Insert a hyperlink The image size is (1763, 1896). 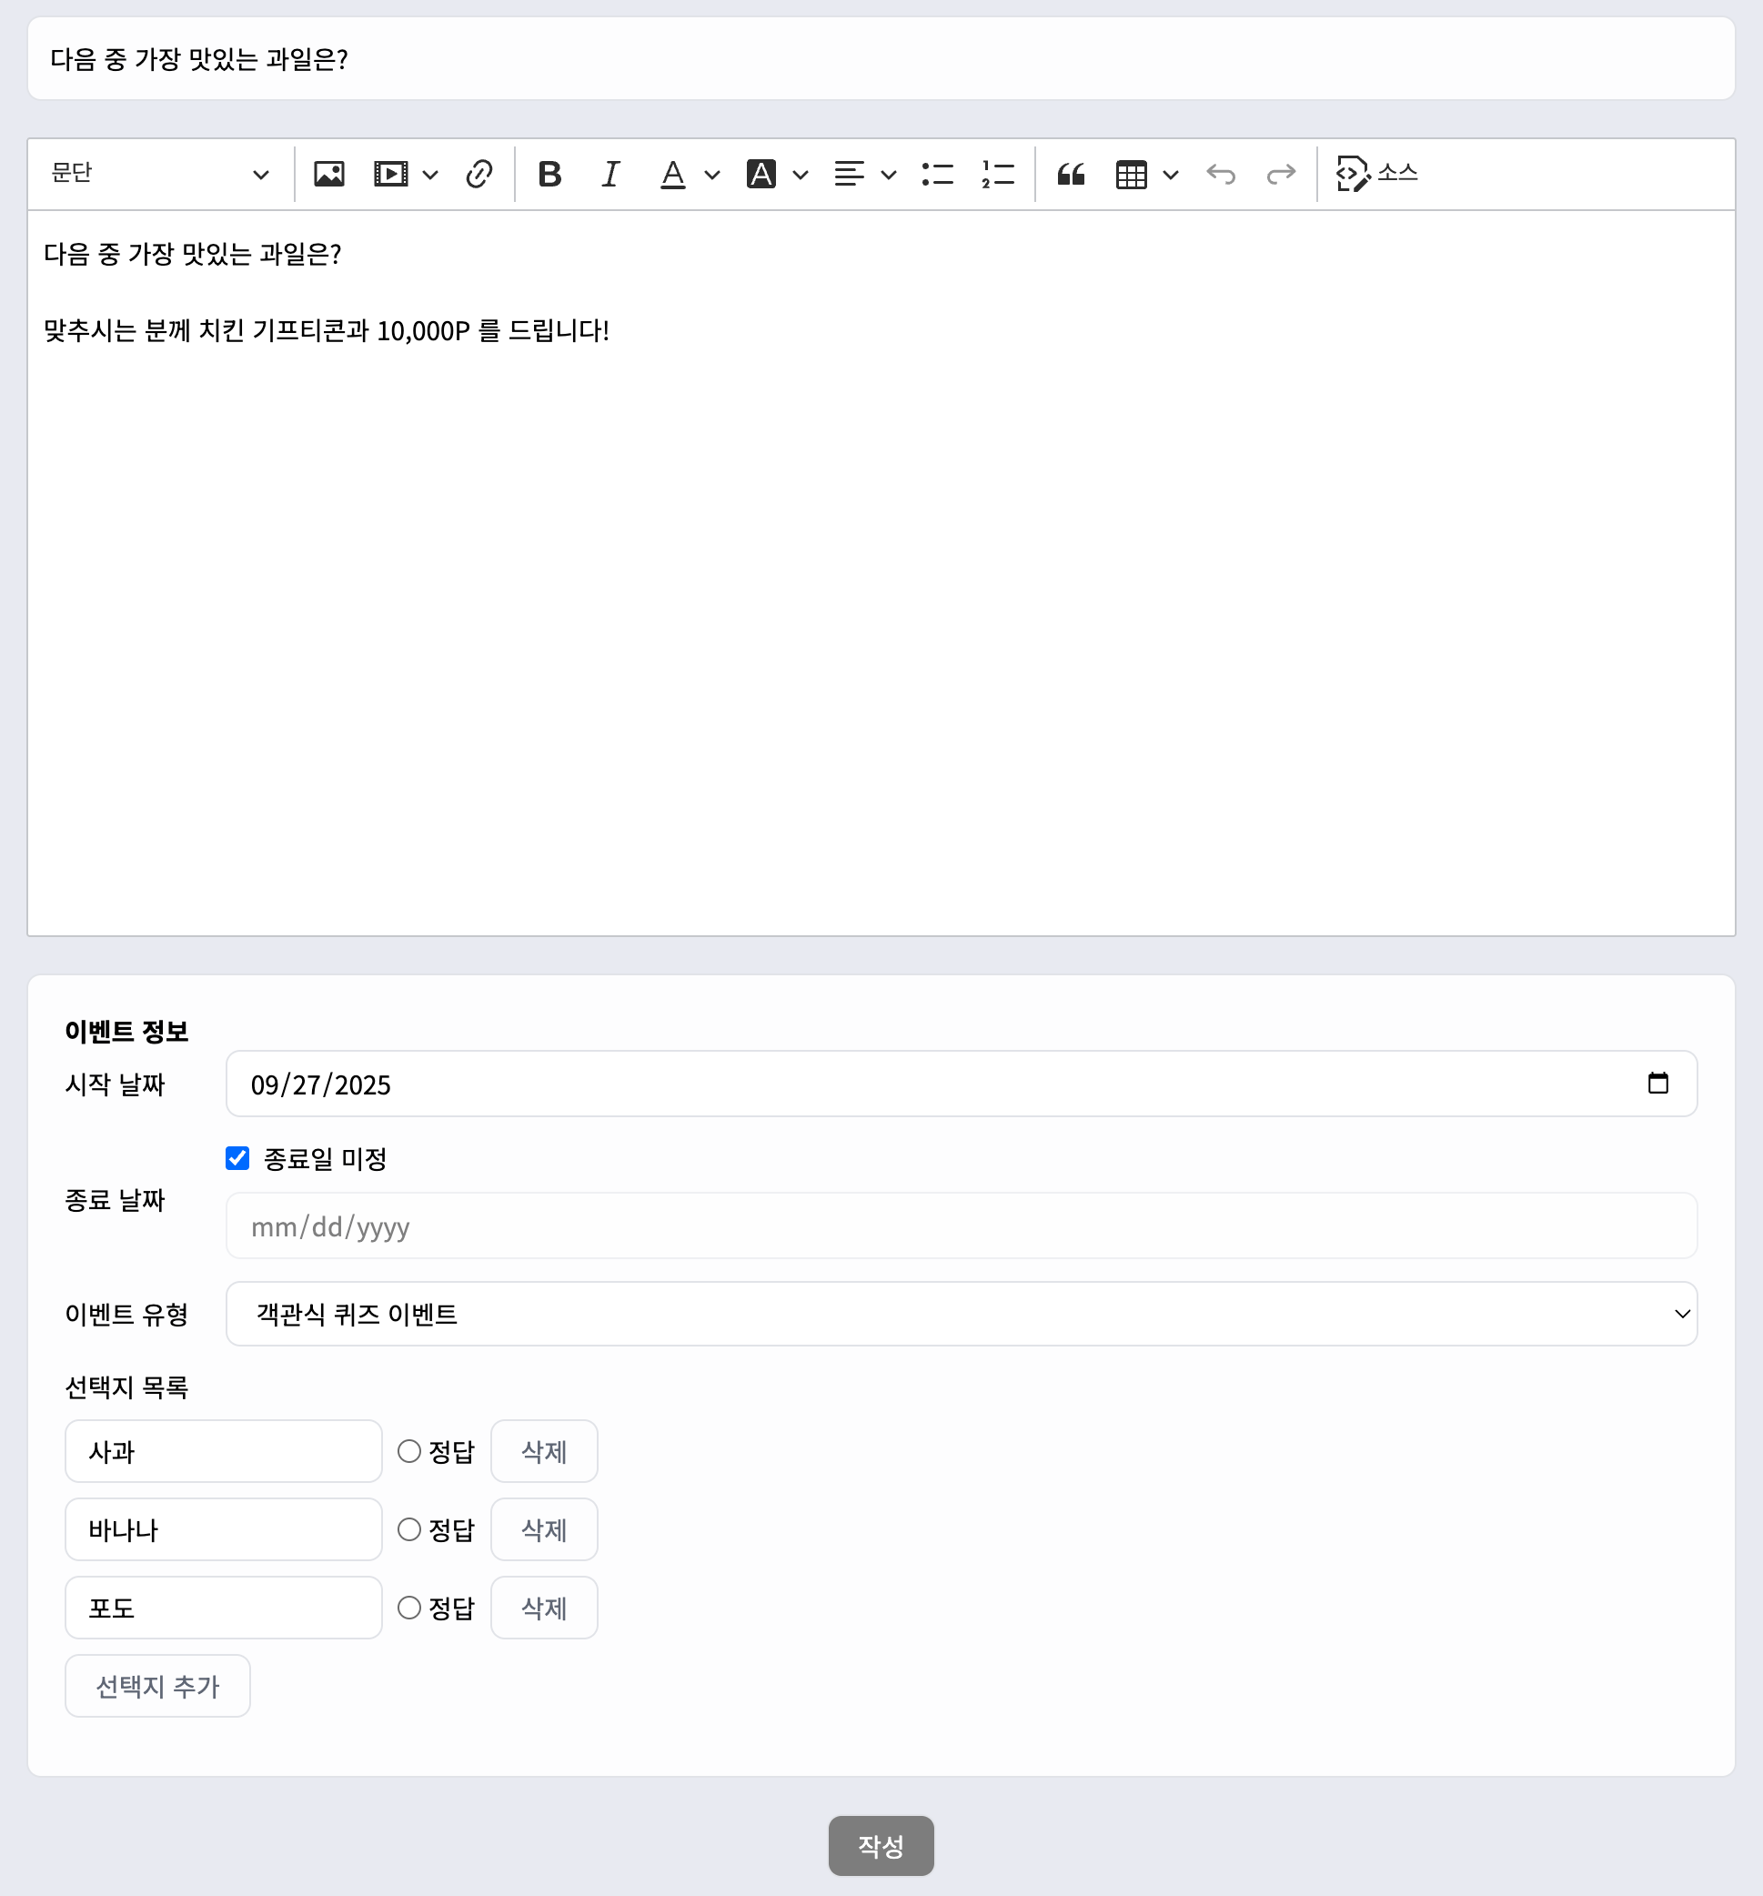point(479,174)
